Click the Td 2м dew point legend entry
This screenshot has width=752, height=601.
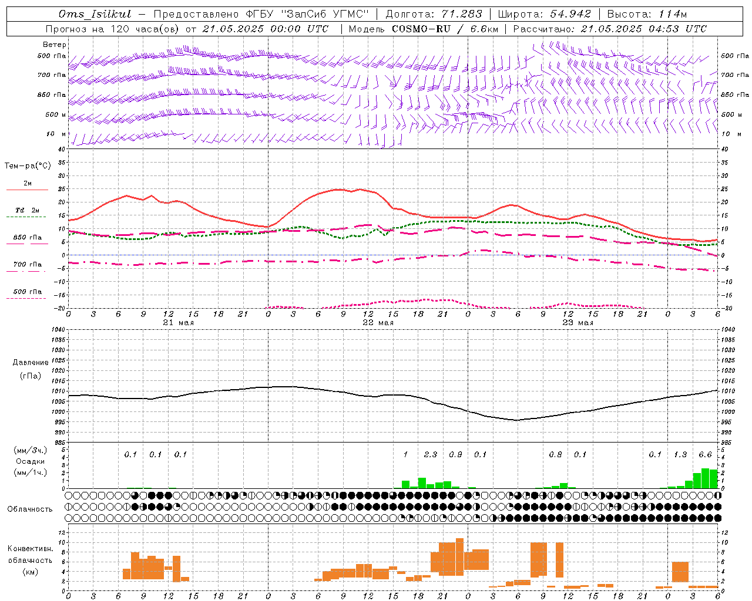(28, 210)
